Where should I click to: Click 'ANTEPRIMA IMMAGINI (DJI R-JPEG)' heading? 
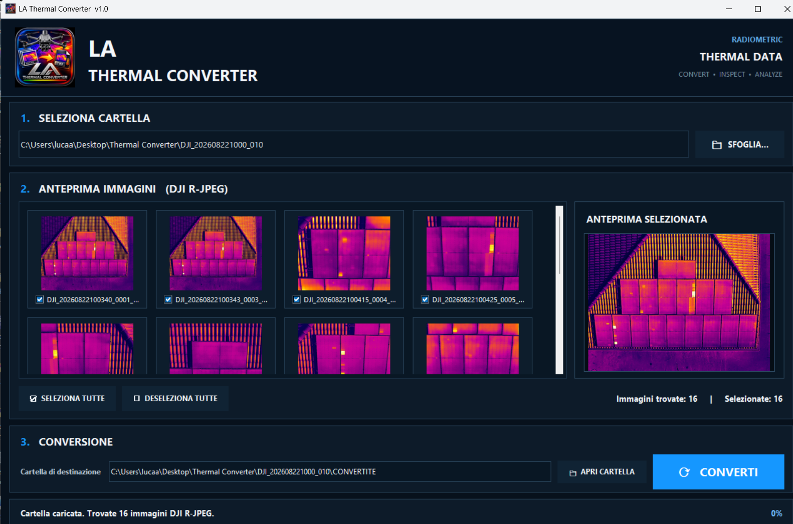[x=133, y=189]
